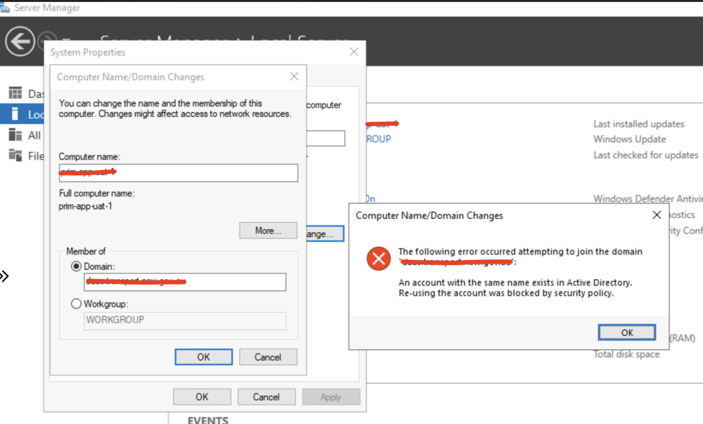This screenshot has height=424, width=703.
Task: Click Cancel in System Properties dialog
Action: 267,397
